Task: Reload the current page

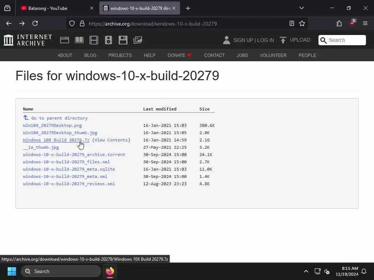Action: (x=35, y=23)
